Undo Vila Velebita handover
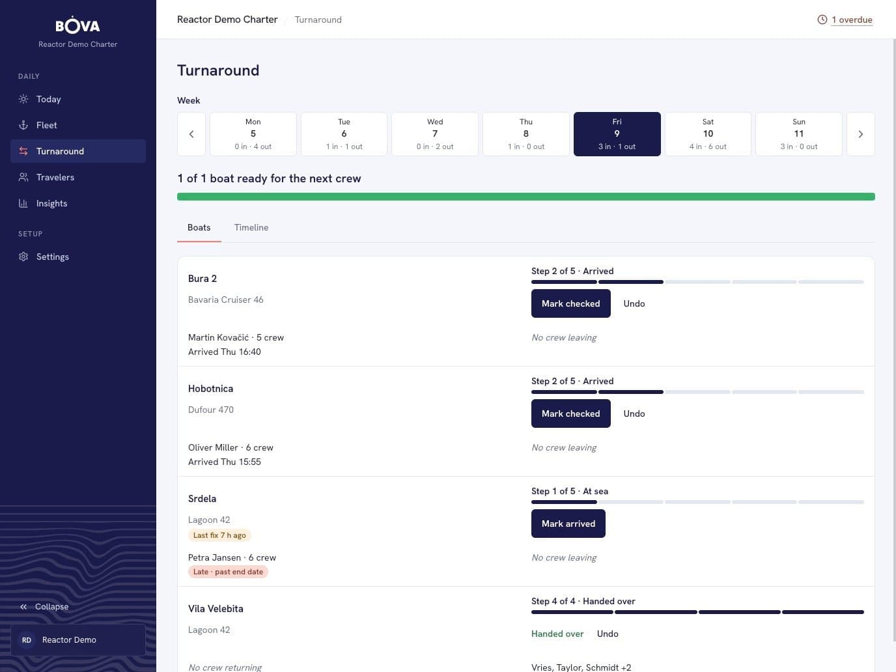This screenshot has height=672, width=896. pyautogui.click(x=608, y=634)
